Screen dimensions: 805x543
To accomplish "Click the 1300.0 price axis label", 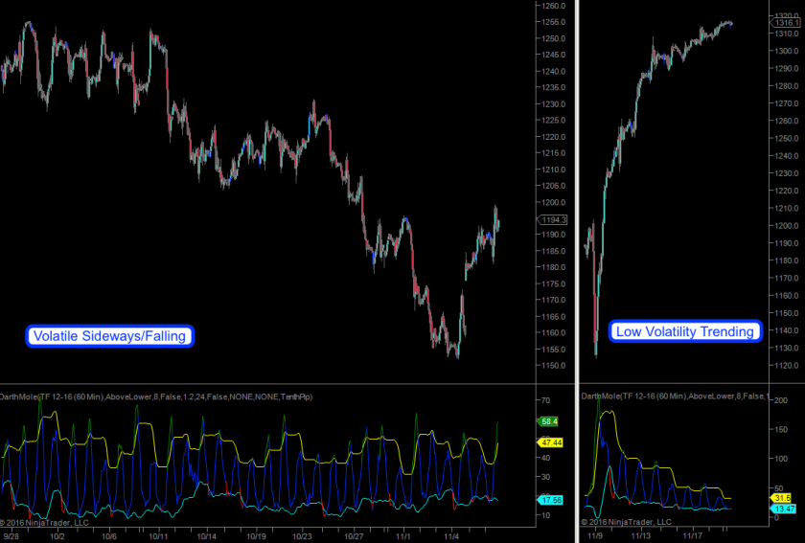I will pos(787,52).
